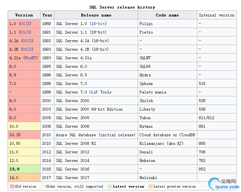Click the SQL Server 2014 release name
Viewport: 241px width, 192px height.
point(73,161)
